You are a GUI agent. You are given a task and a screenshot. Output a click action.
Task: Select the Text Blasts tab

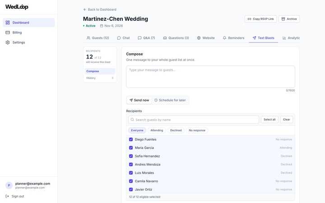click(264, 38)
